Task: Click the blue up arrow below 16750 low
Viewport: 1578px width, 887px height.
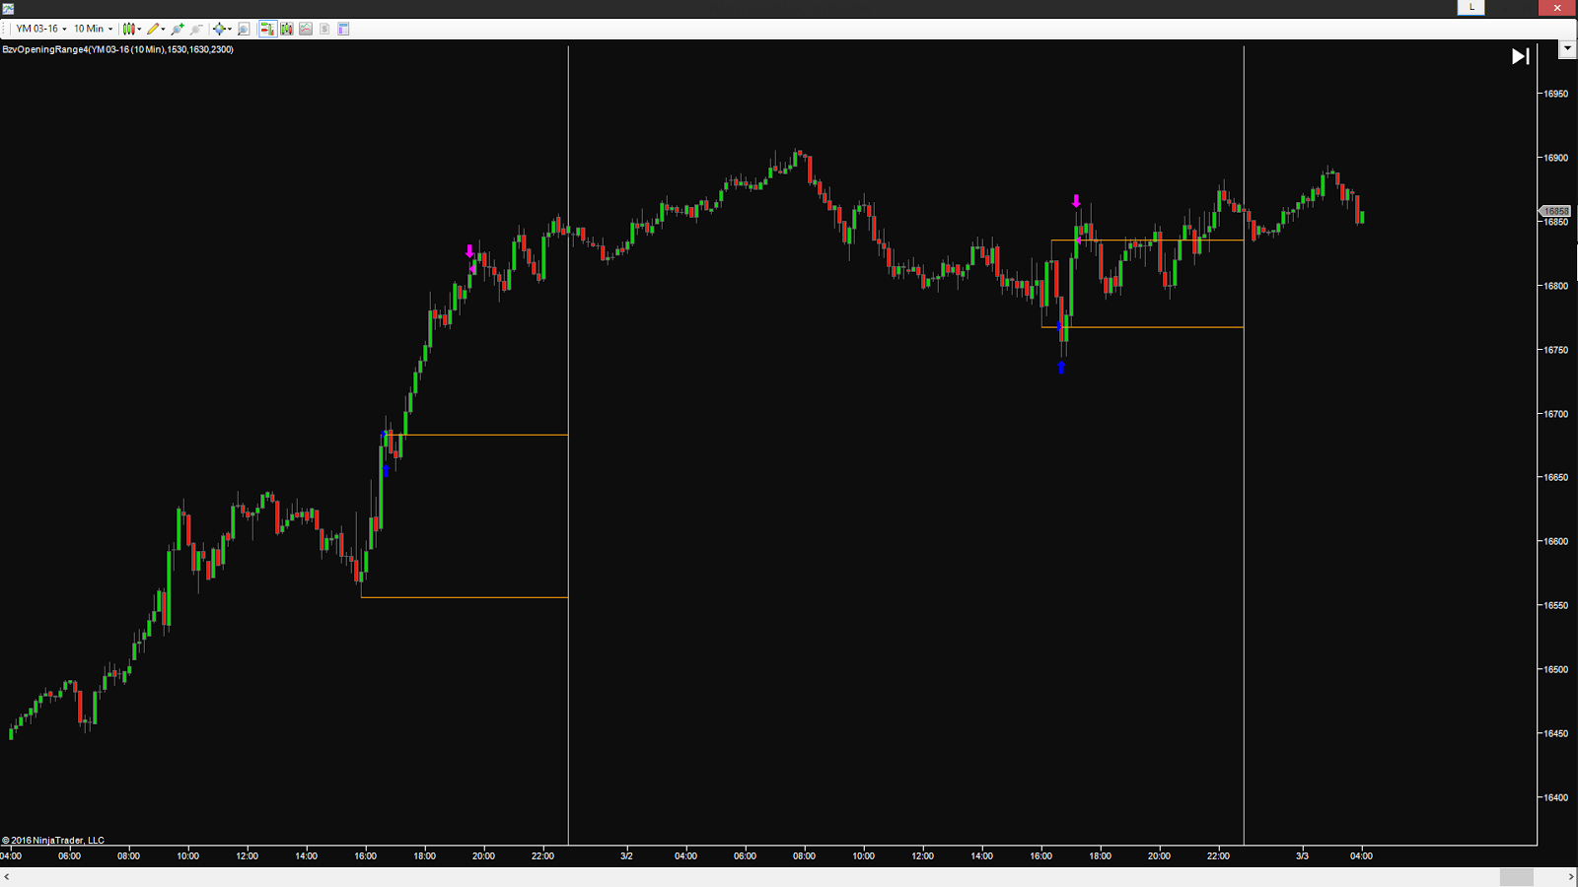Action: coord(1061,368)
